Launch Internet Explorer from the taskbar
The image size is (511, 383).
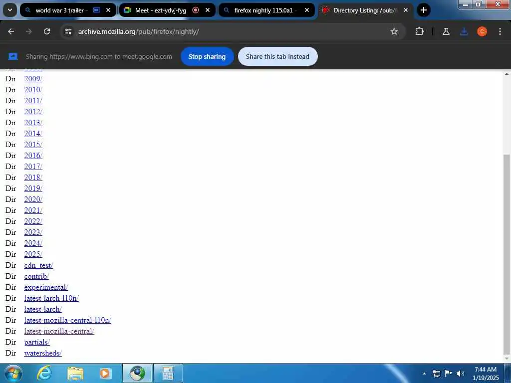pos(44,373)
